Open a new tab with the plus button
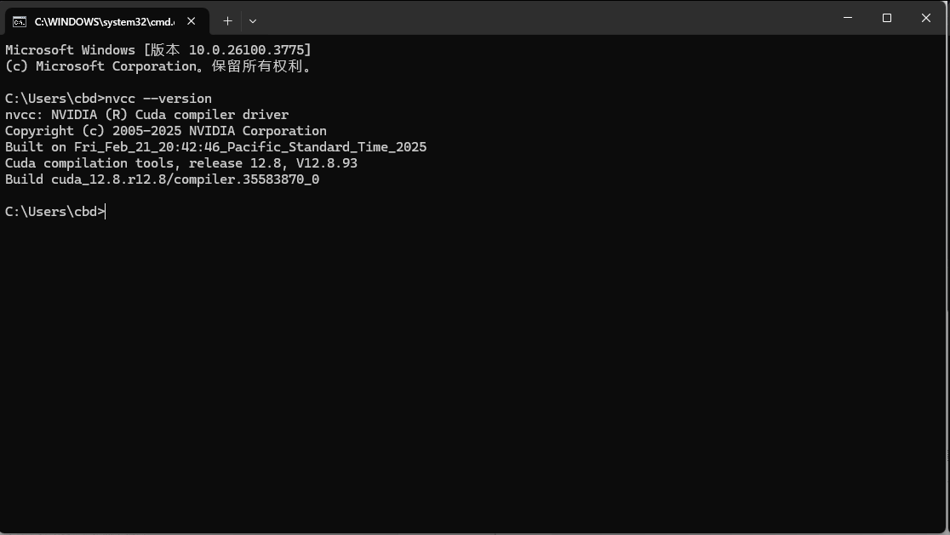This screenshot has height=535, width=950. point(227,20)
